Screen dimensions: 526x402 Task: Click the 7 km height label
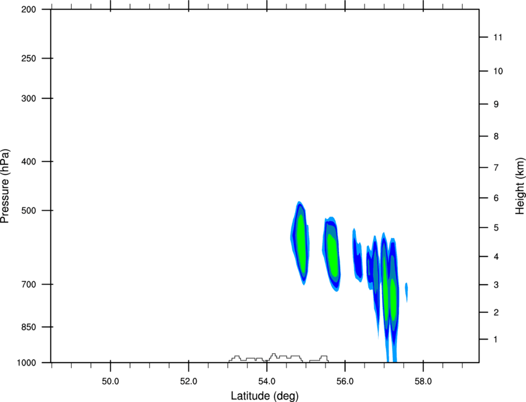coord(496,168)
